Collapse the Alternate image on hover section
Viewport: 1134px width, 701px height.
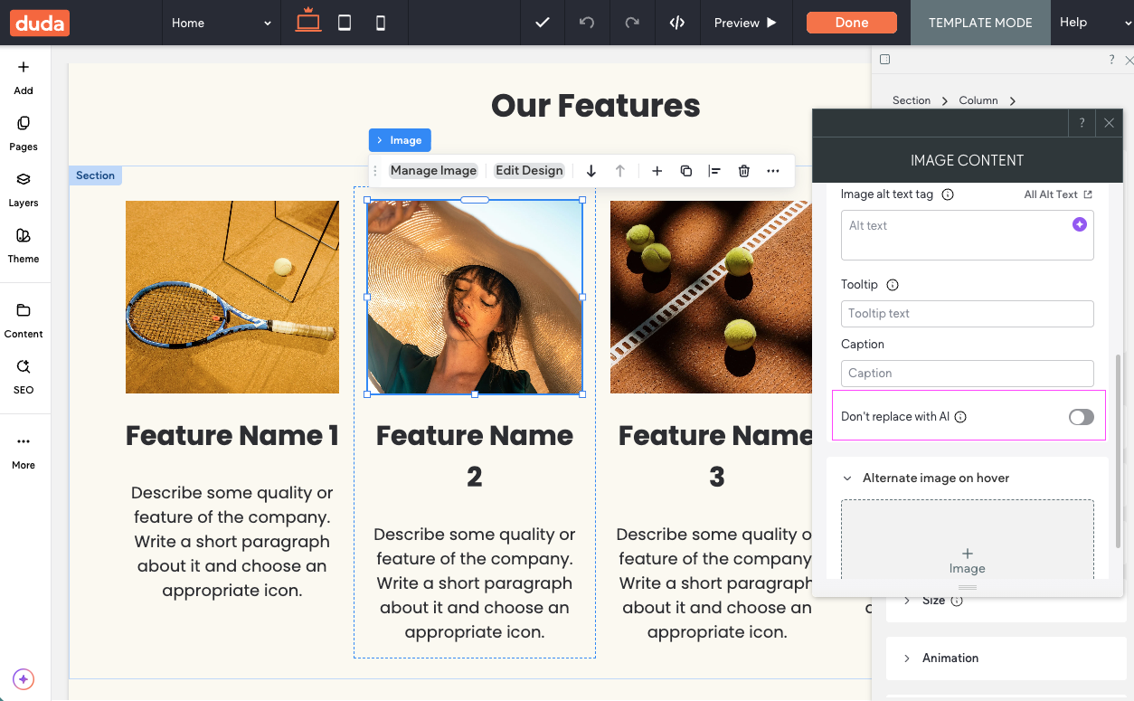point(846,478)
